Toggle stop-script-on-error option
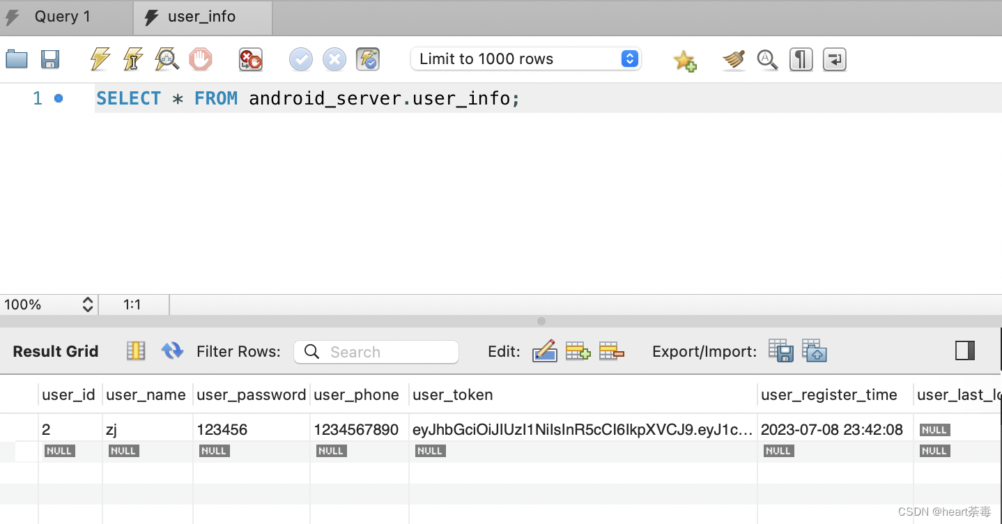This screenshot has width=1002, height=524. [250, 59]
